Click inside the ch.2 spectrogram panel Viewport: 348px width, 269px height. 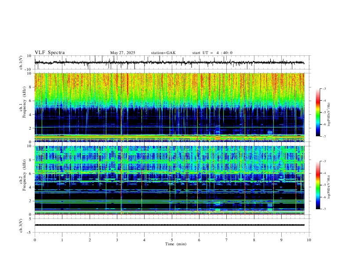coord(169,180)
